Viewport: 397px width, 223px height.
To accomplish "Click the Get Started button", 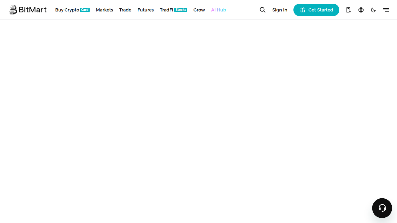I will pyautogui.click(x=316, y=10).
